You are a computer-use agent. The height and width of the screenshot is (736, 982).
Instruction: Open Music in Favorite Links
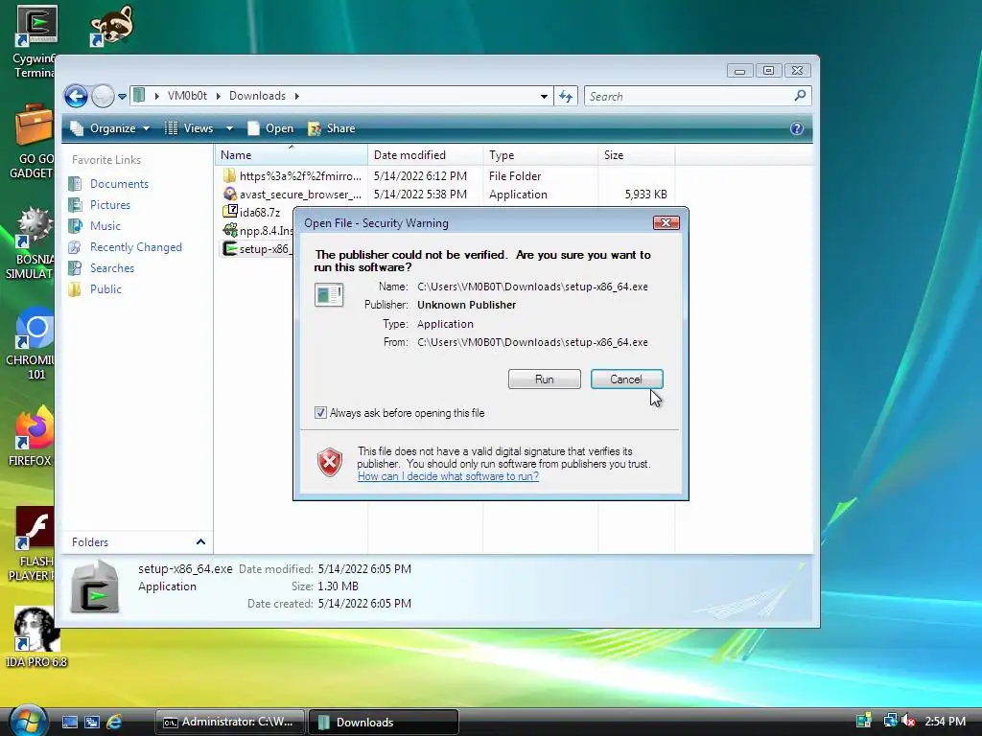(x=95, y=226)
